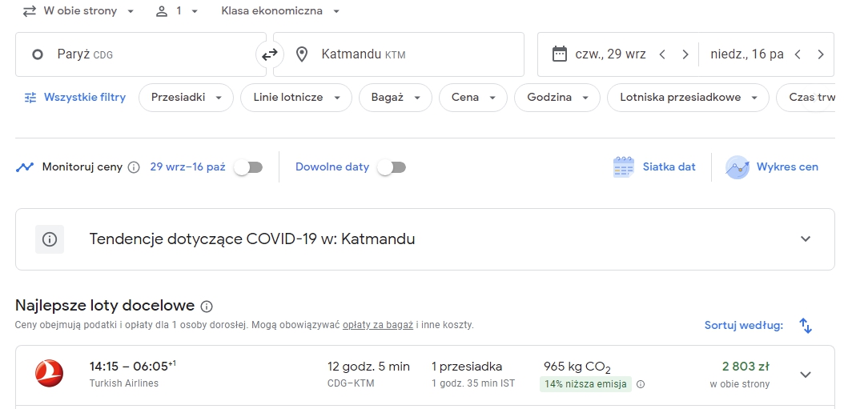
Task: Go to next departure date
Action: tap(685, 54)
